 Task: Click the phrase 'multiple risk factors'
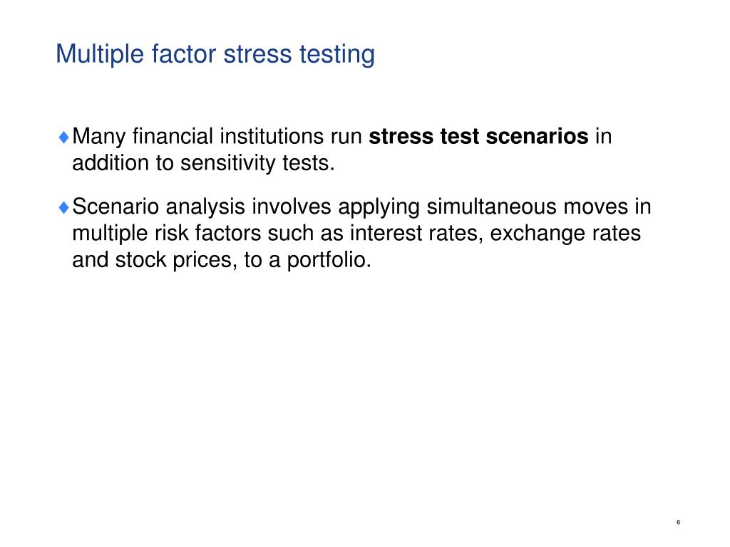[x=167, y=234]
